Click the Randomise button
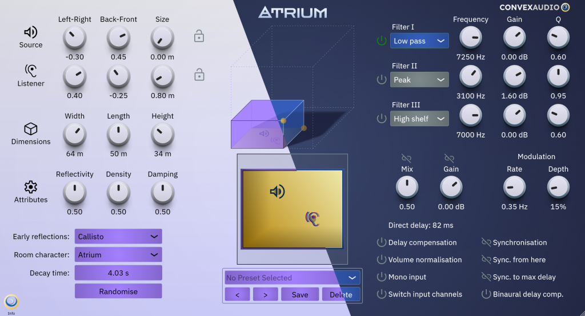The height and width of the screenshot is (316, 585). pos(118,291)
